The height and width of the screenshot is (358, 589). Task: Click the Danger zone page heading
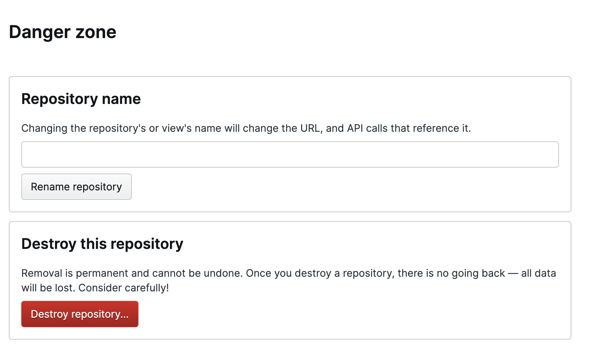click(63, 32)
